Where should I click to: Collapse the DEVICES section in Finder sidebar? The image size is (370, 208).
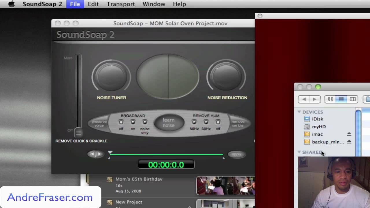pos(299,112)
